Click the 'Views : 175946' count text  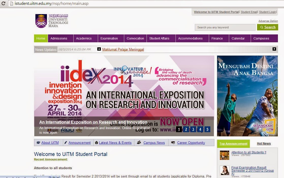241,176
